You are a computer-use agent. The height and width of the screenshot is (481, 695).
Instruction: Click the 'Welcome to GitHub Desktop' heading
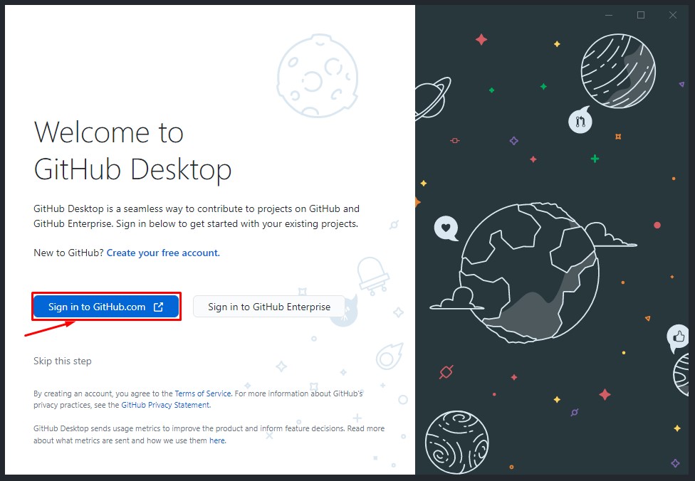pyautogui.click(x=132, y=151)
